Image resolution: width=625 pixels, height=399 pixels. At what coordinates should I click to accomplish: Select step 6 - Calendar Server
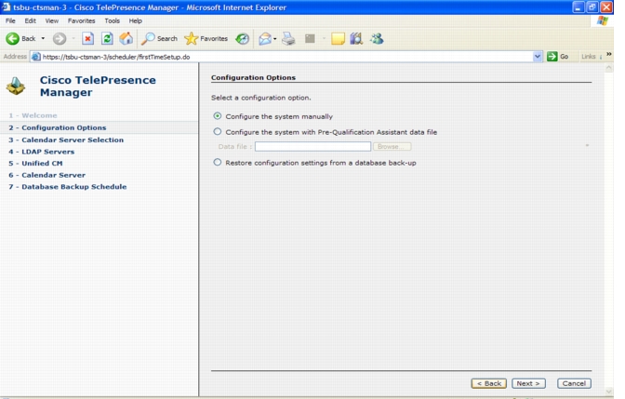click(x=47, y=175)
